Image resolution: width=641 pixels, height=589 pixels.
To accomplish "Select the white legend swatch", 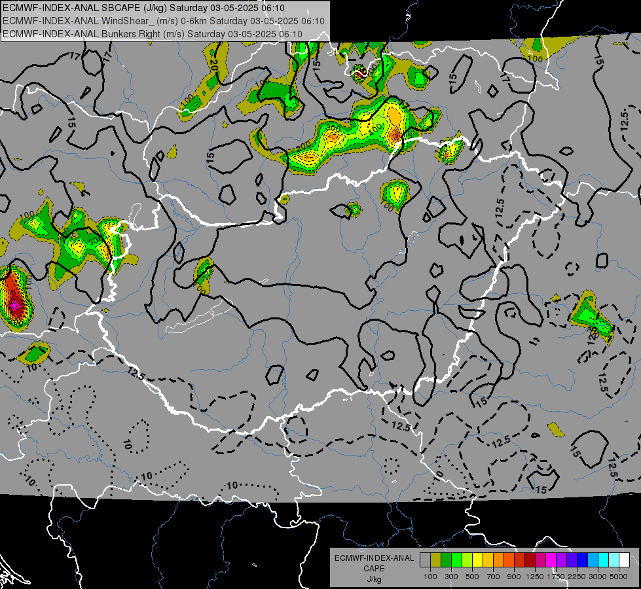I will 625,560.
